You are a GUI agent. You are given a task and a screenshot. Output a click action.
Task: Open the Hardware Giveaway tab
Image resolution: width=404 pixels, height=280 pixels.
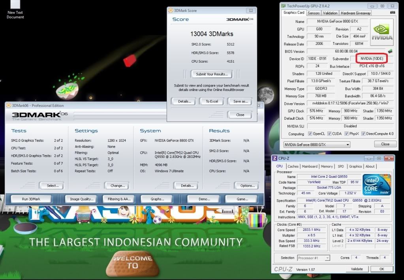[355, 13]
